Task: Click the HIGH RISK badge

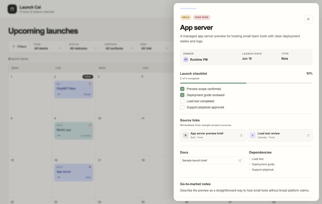Action: click(202, 17)
